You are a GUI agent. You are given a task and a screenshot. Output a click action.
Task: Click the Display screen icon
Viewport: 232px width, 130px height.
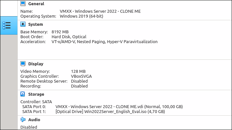tap(23, 63)
